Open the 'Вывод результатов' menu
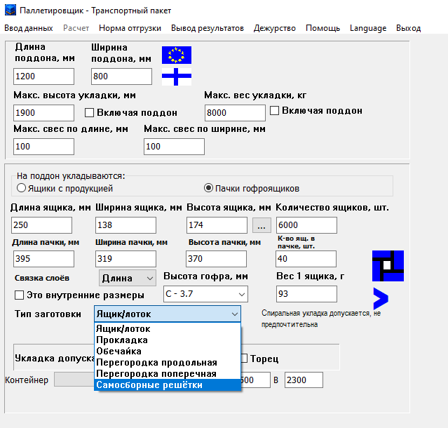 [x=208, y=28]
